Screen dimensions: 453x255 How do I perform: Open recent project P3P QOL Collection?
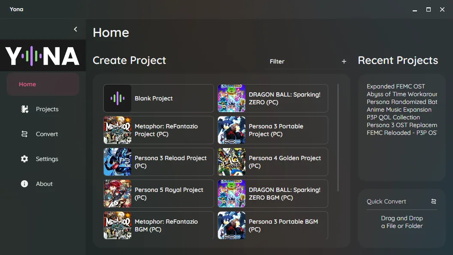point(393,117)
